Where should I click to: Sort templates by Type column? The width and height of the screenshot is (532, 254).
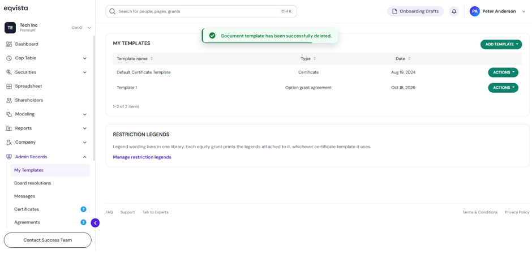click(315, 59)
